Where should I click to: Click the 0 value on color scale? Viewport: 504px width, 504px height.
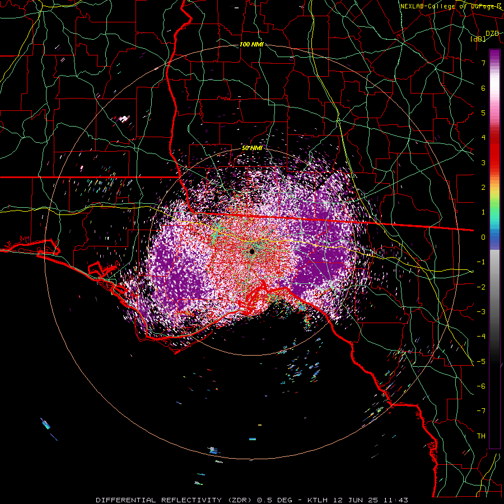click(483, 237)
